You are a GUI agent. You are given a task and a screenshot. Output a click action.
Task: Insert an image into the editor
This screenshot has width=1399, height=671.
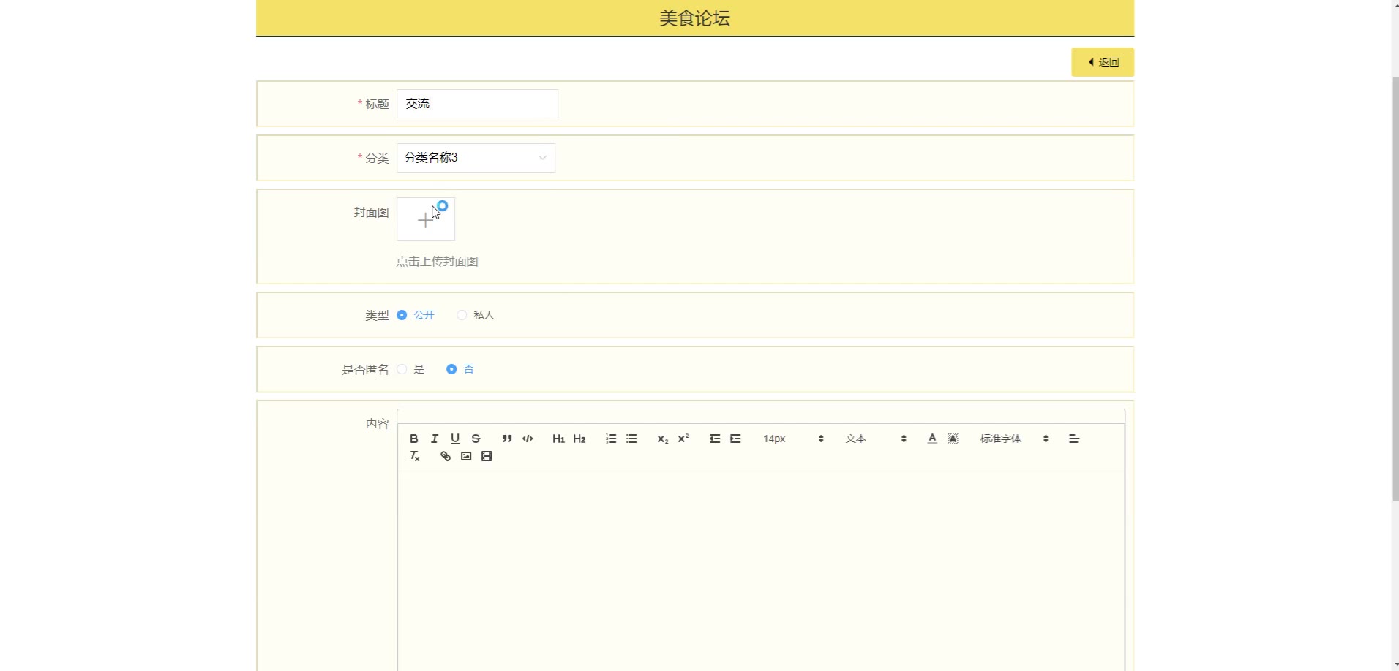tap(466, 456)
